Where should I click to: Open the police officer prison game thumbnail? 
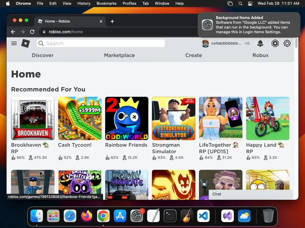pos(33,182)
